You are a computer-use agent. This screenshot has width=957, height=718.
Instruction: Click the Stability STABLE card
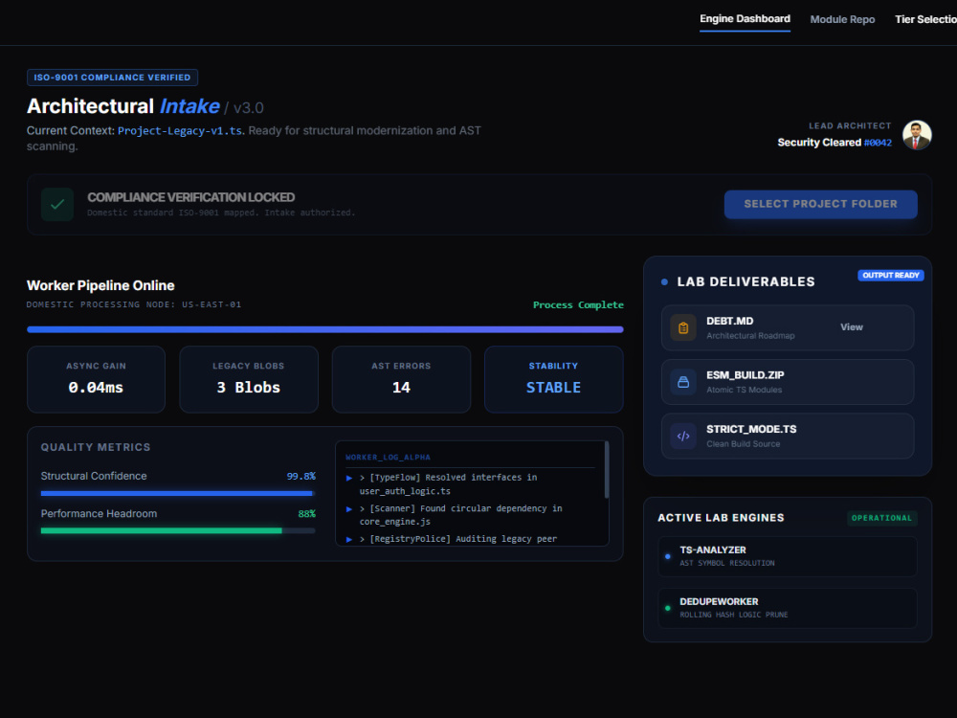pos(553,379)
